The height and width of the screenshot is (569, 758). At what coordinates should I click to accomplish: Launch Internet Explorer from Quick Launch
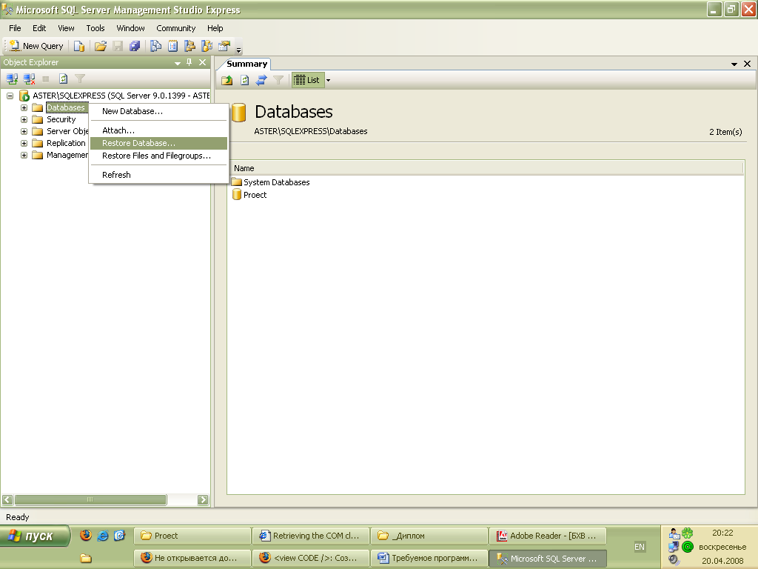pyautogui.click(x=102, y=535)
